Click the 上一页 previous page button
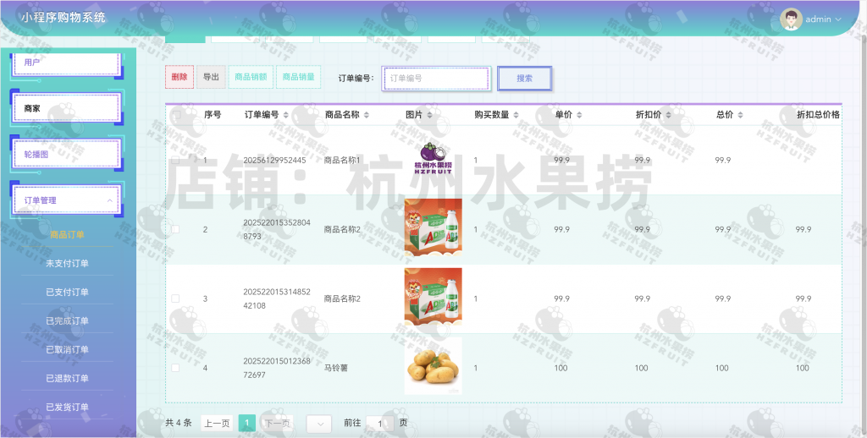867x438 pixels. tap(217, 423)
